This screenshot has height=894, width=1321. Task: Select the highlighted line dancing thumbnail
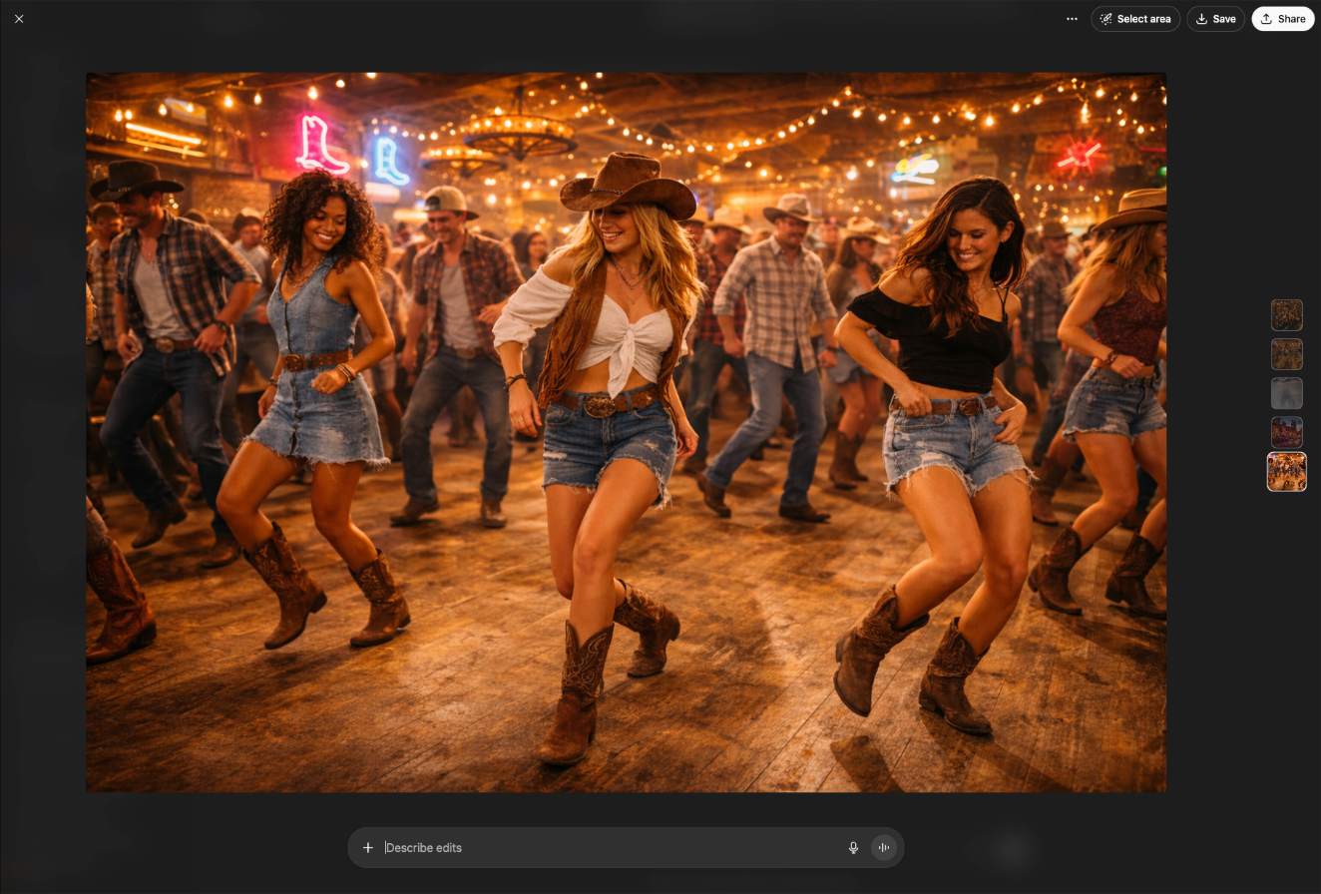click(1286, 472)
